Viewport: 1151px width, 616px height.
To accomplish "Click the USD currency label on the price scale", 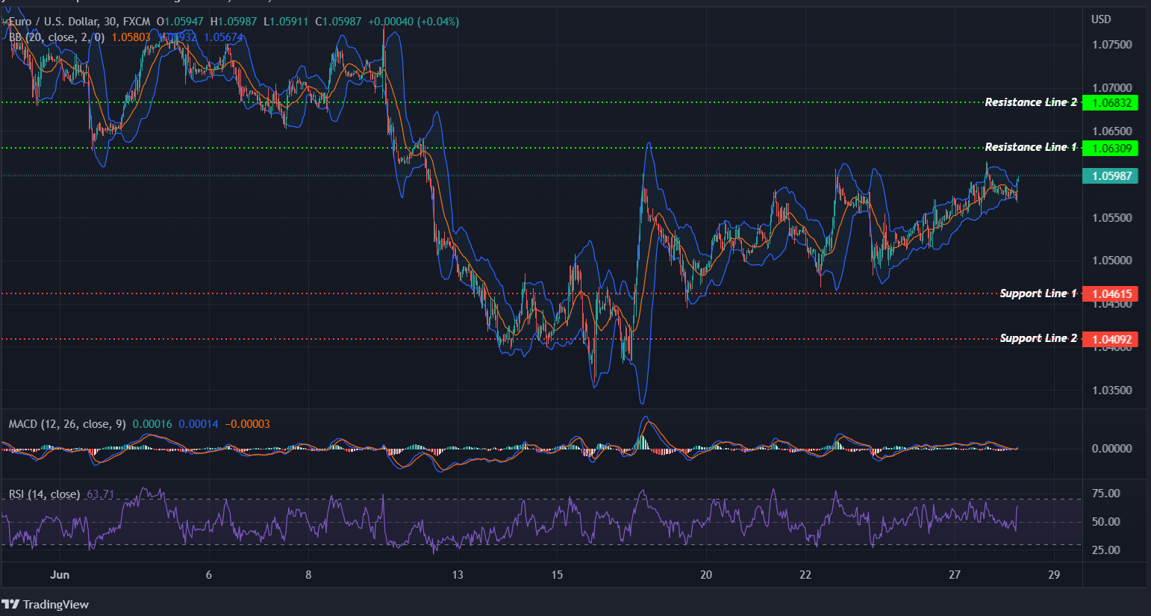I will pyautogui.click(x=1100, y=19).
